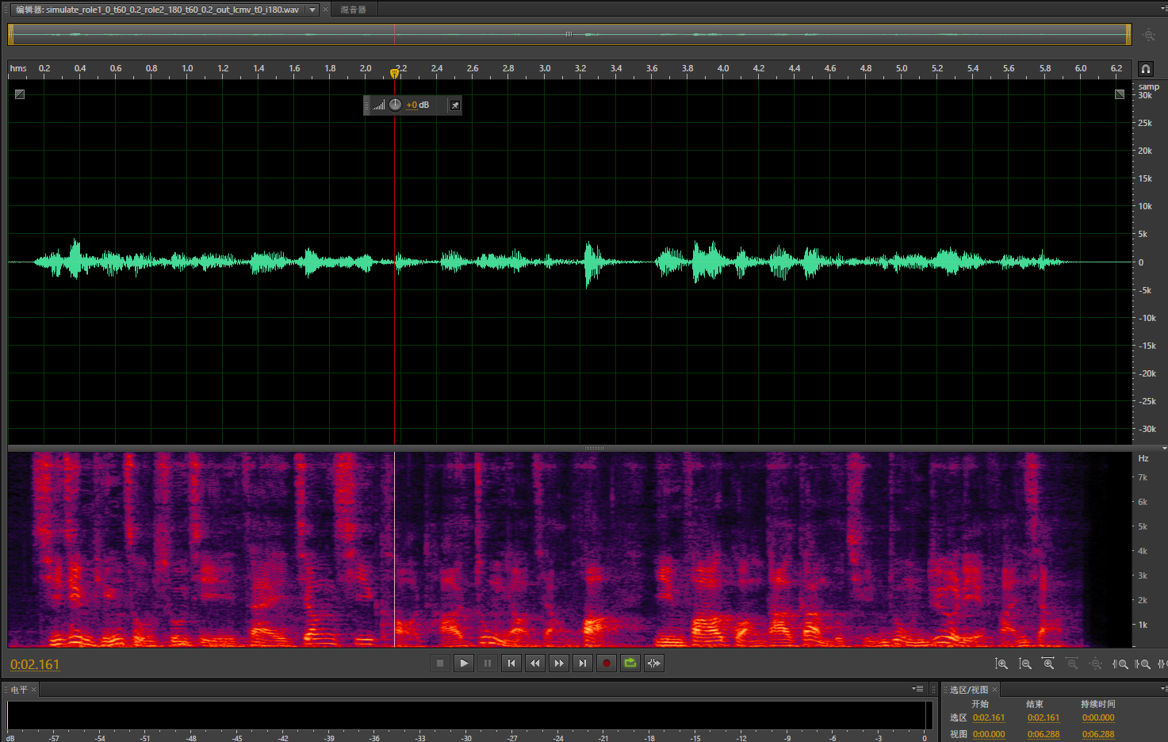Close the 电平 levels panel
This screenshot has width=1168, height=742.
point(33,690)
